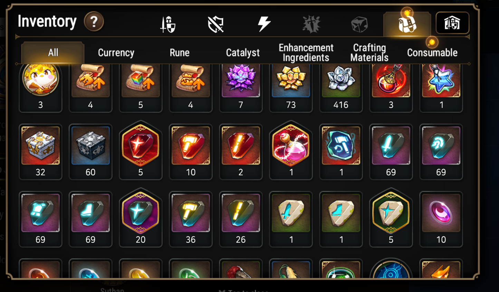Open the Catalyst tab
The image size is (499, 292).
tap(243, 53)
